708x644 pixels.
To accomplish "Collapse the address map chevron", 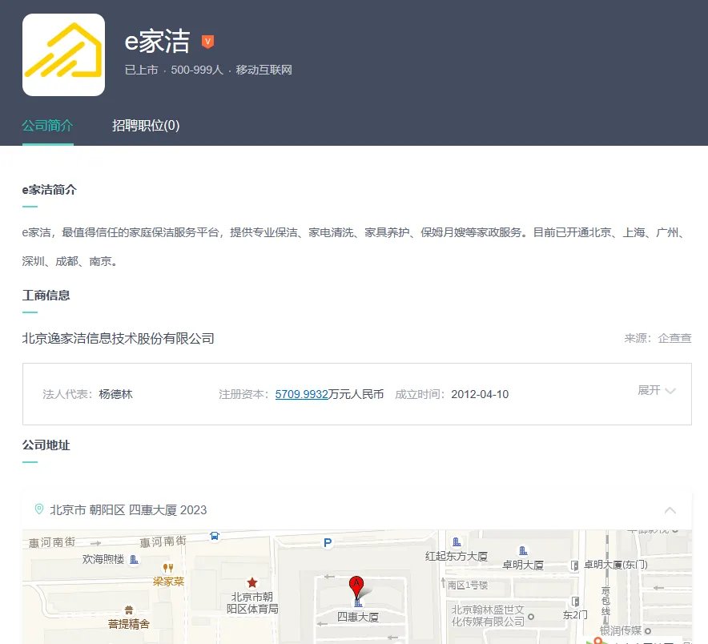I will [670, 510].
